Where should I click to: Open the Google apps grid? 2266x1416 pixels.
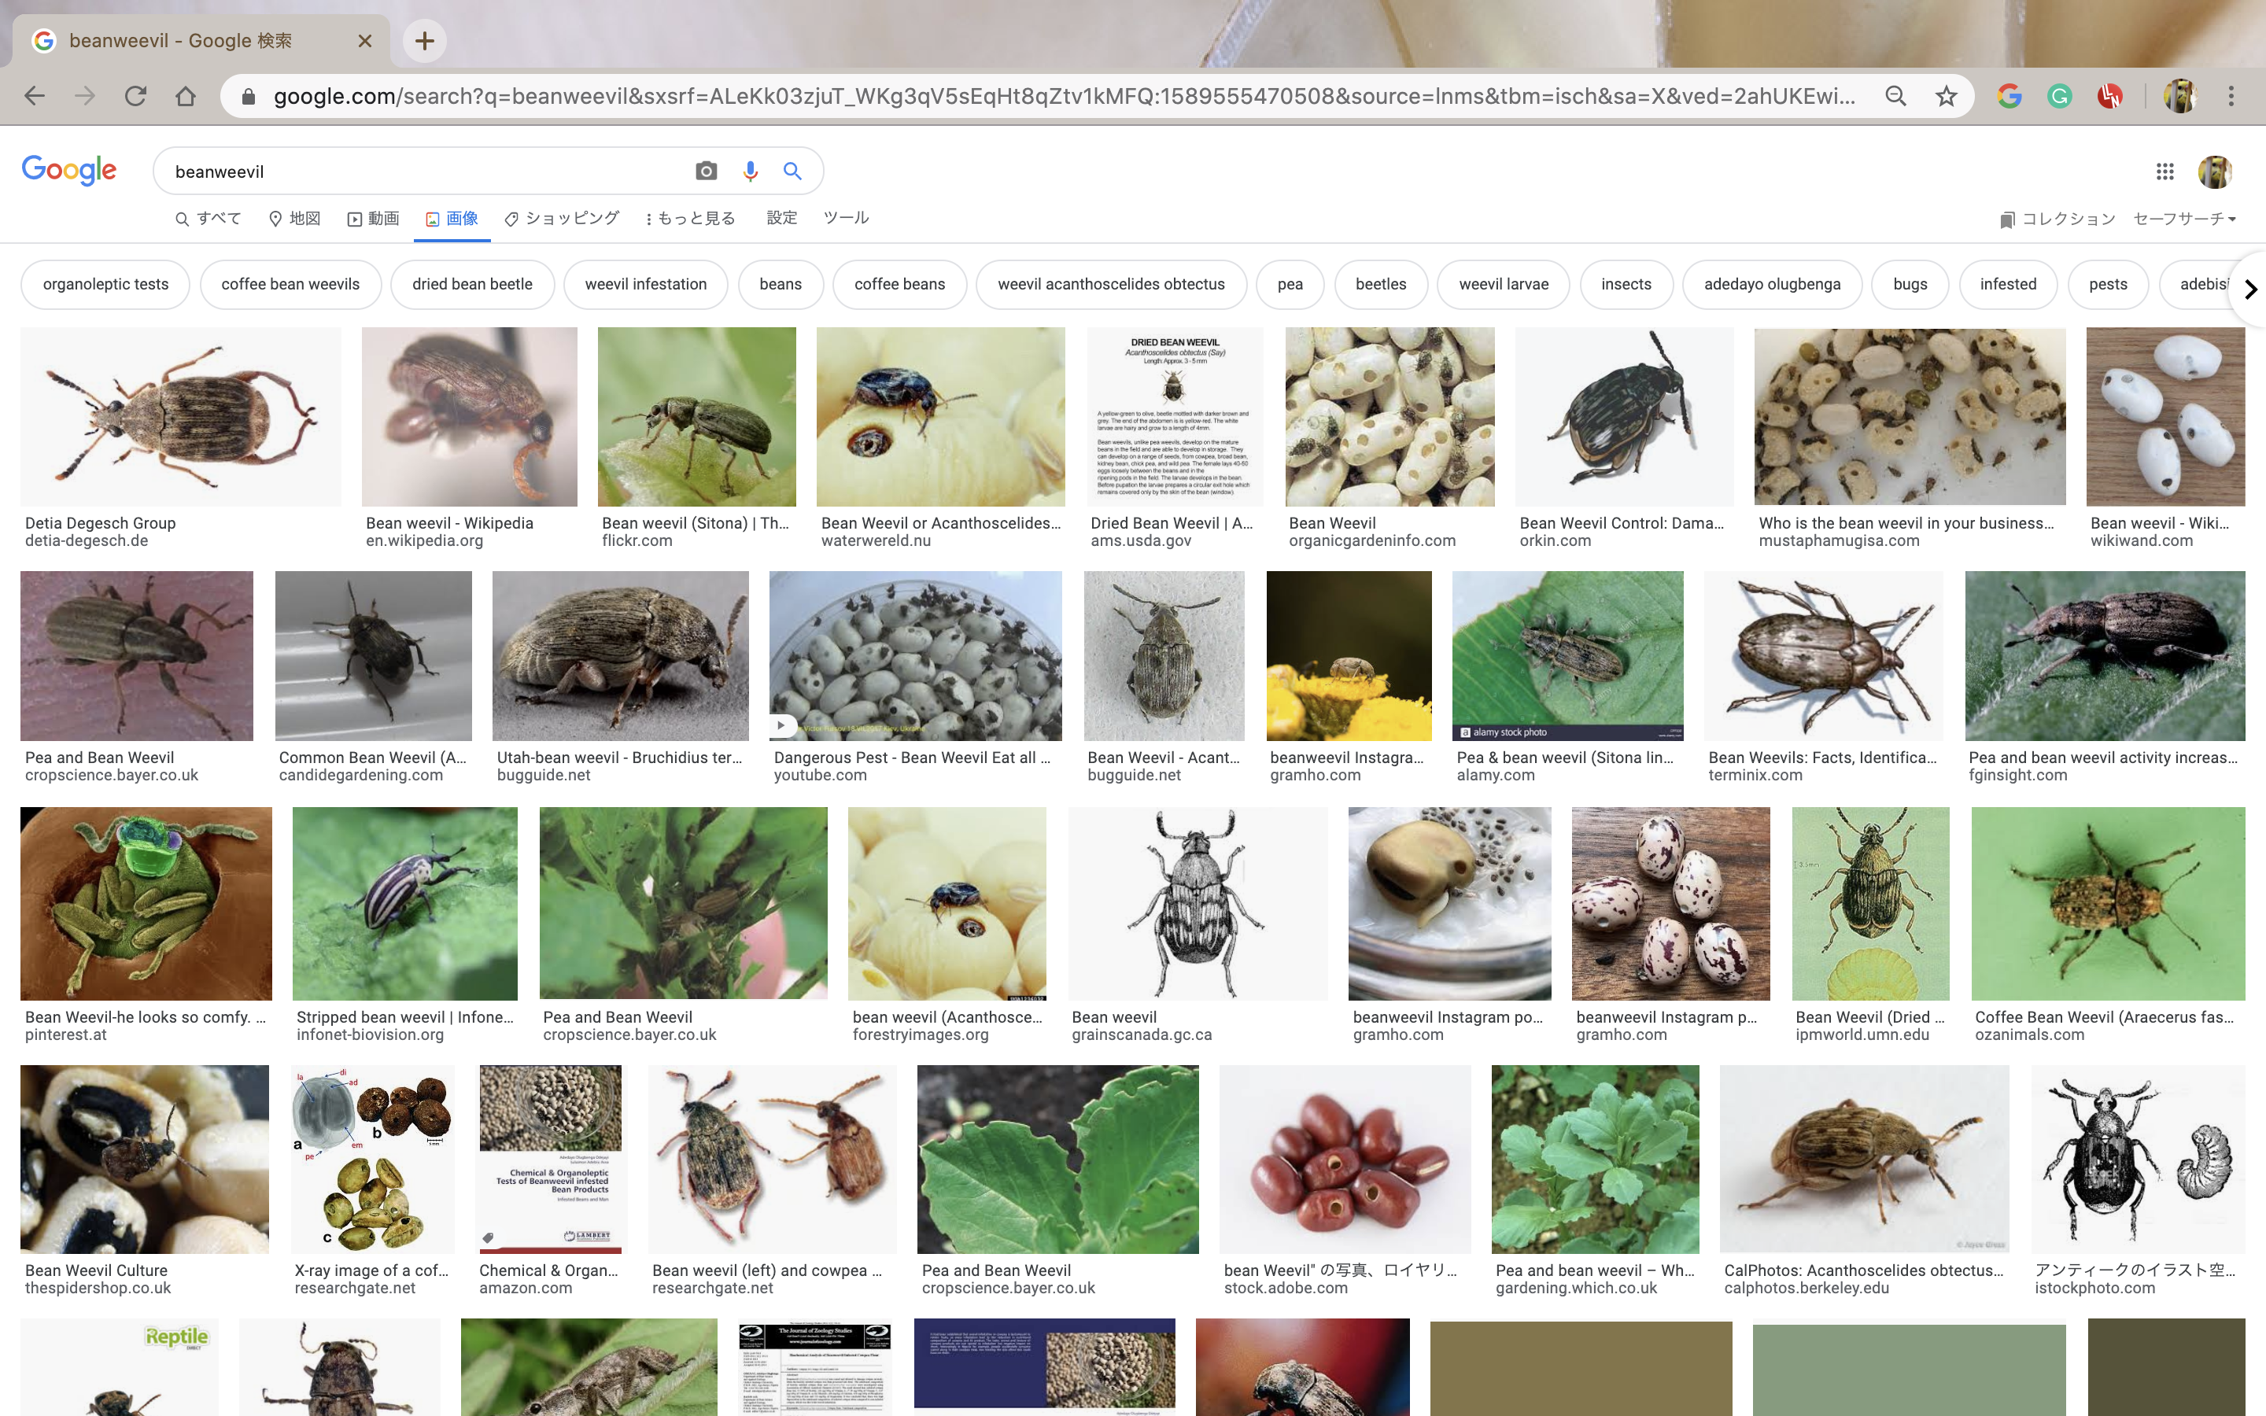(2165, 171)
